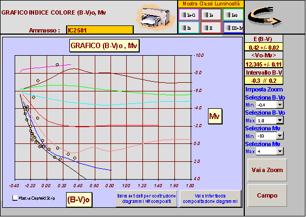The image size is (306, 217).
Task: Toggle the green-bordered Iab luminosity class
Action: point(233,15)
